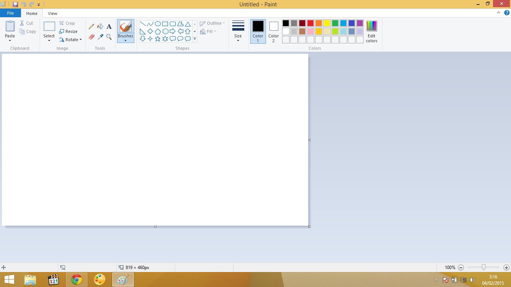Click the Edit colors button
Image resolution: width=511 pixels, height=287 pixels.
pyautogui.click(x=371, y=31)
